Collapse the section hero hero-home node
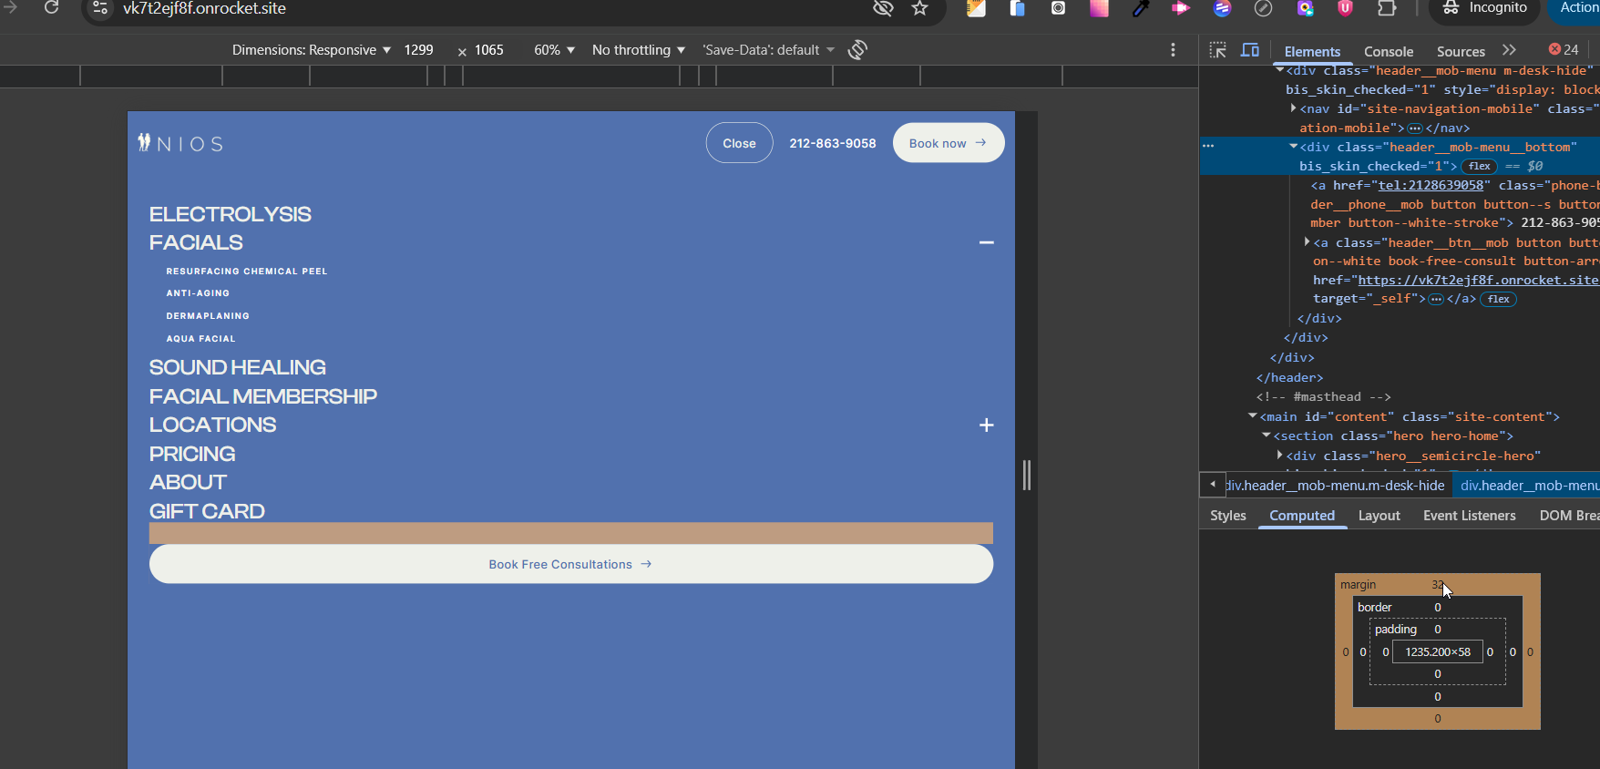Viewport: 1600px width, 769px height. (1267, 436)
